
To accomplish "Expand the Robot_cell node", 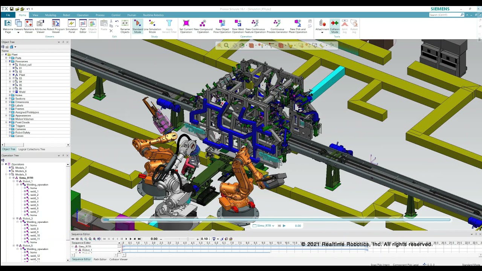I will coord(10,65).
